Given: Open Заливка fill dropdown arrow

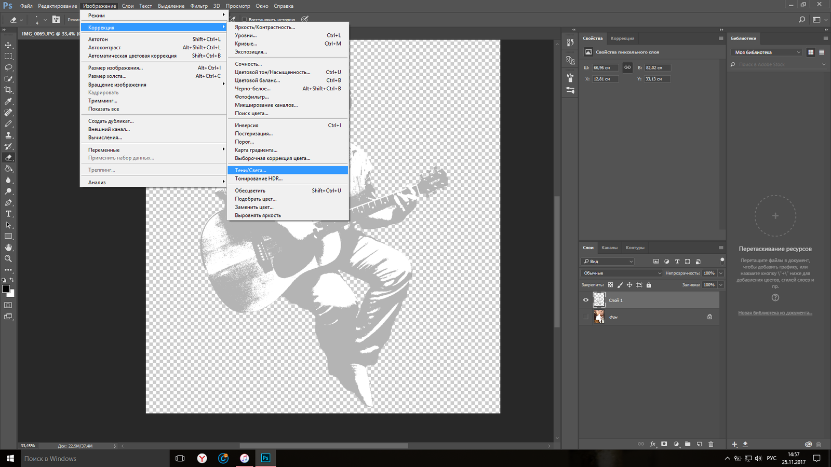Looking at the screenshot, I should 721,285.
